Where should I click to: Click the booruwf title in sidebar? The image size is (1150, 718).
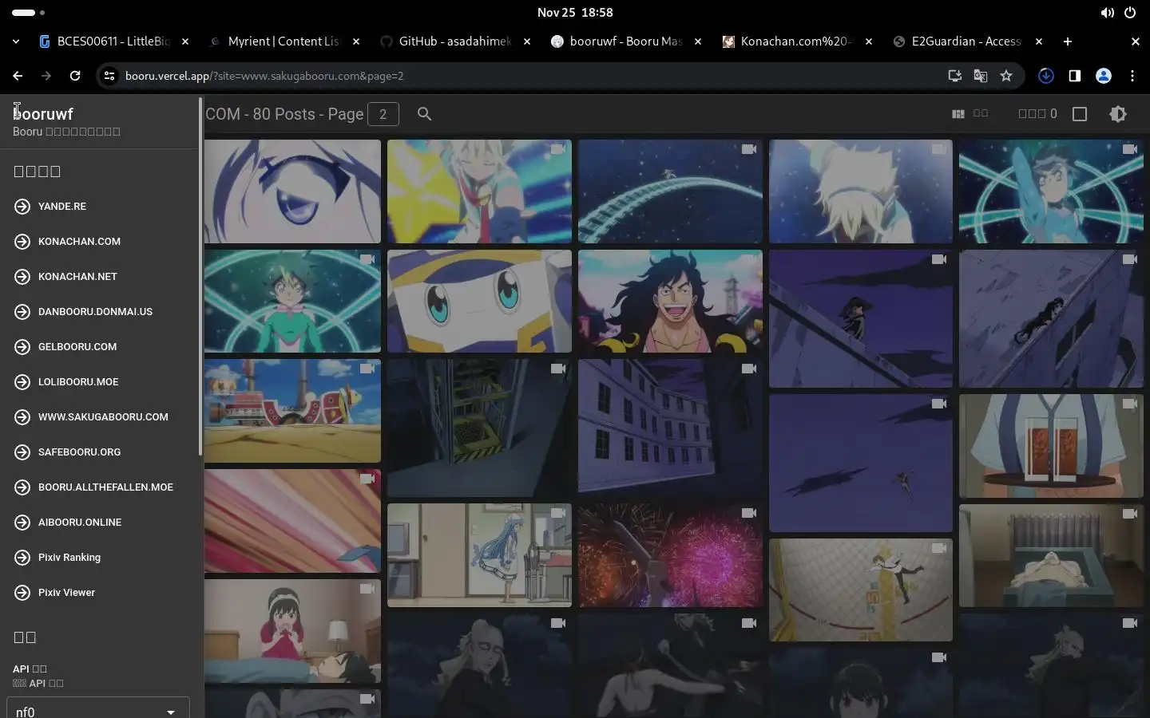[43, 114]
